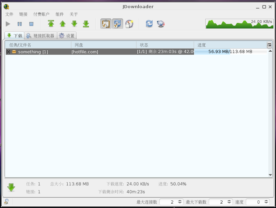Image resolution: width=276 pixels, height=208 pixels.
Task: Decrease 速度 limit with down arrow
Action: coord(266,203)
